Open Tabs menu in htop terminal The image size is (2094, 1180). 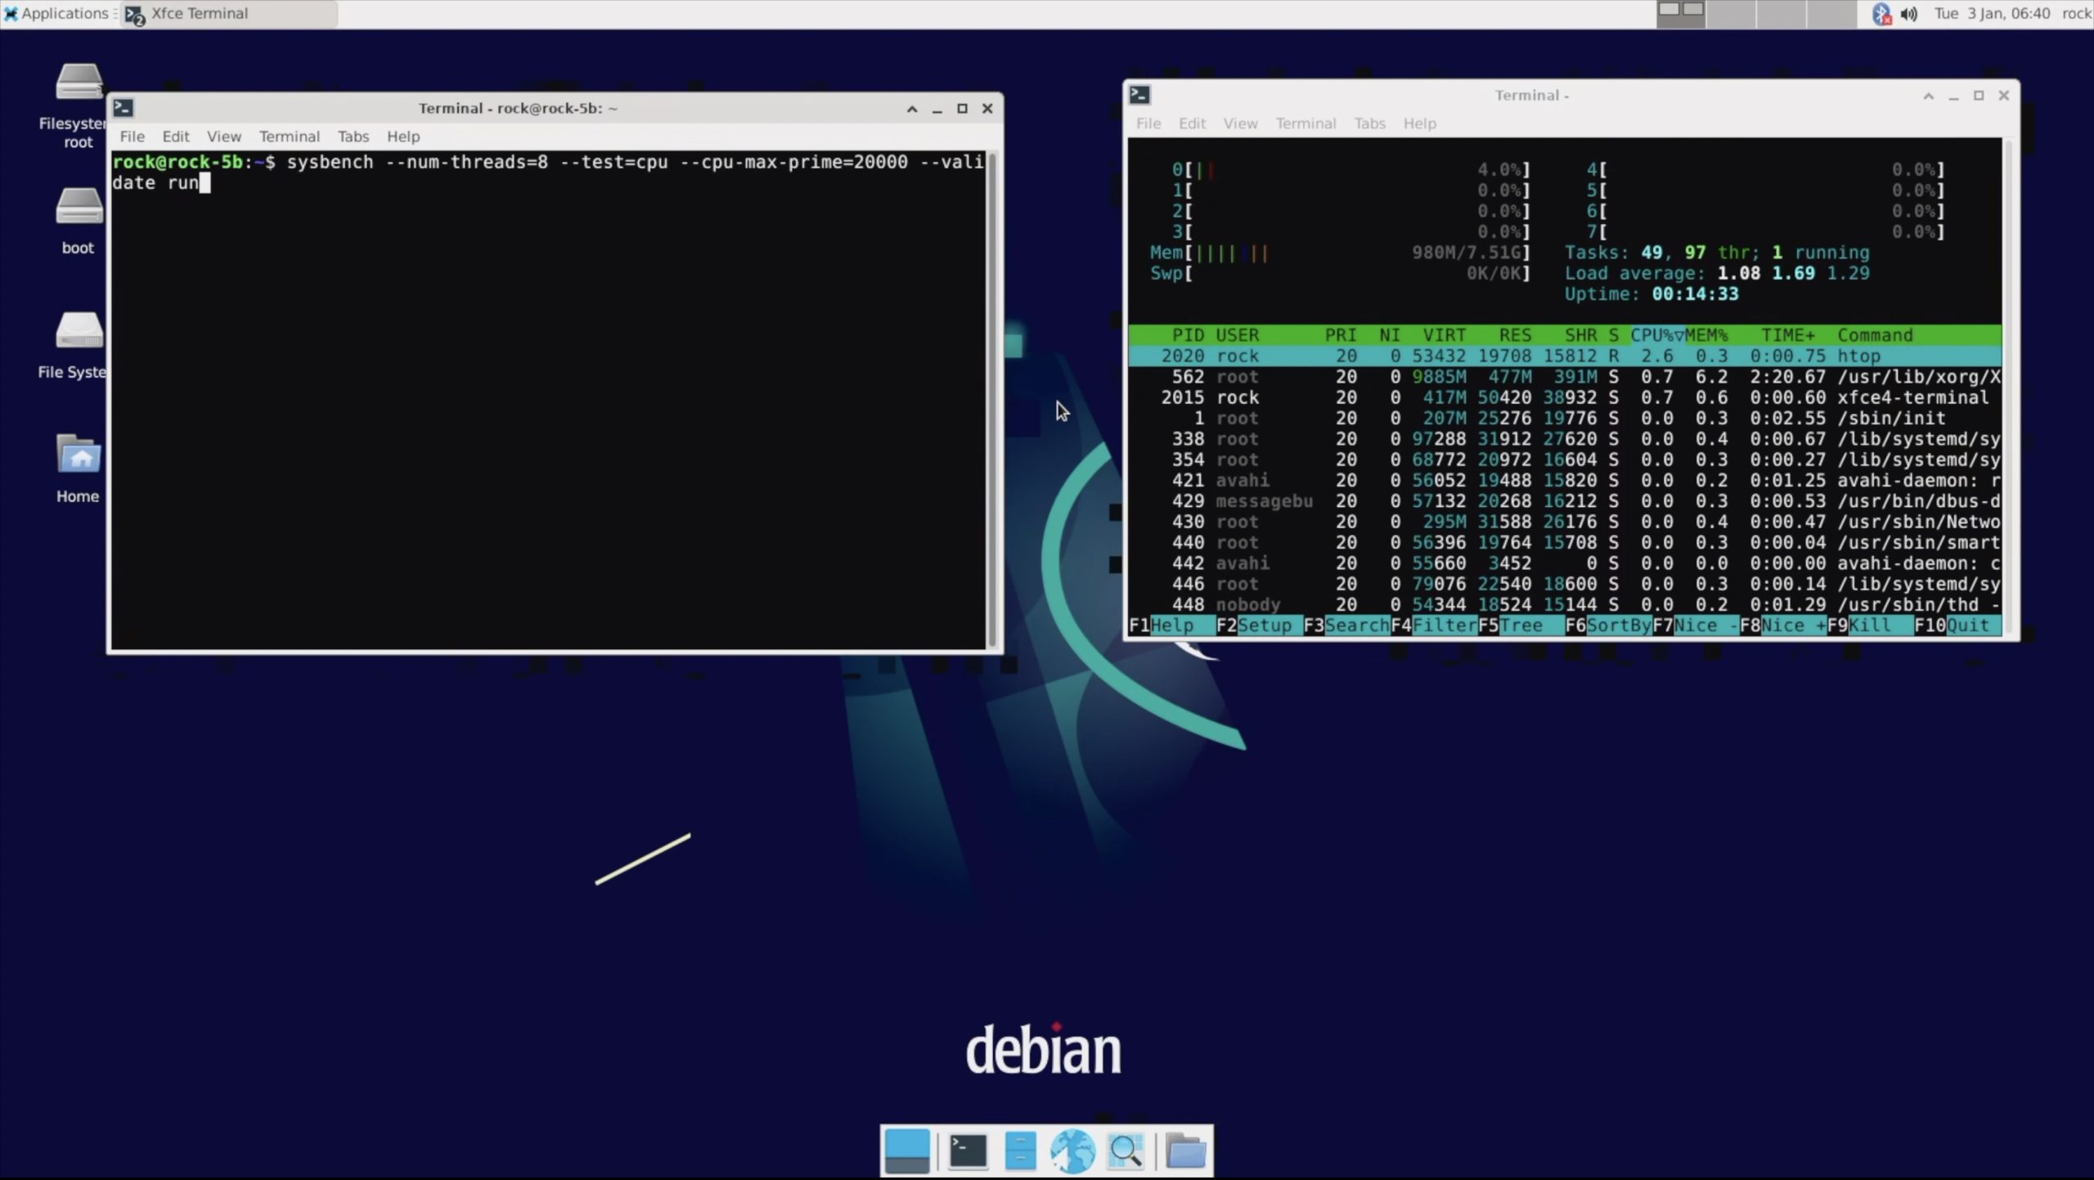(x=1368, y=123)
